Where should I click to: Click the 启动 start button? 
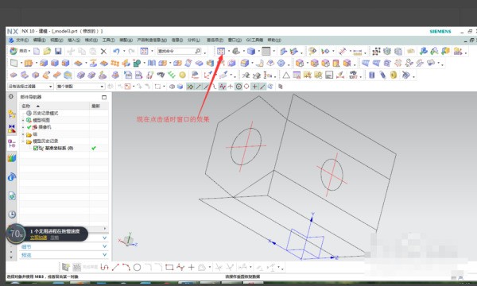[20, 51]
